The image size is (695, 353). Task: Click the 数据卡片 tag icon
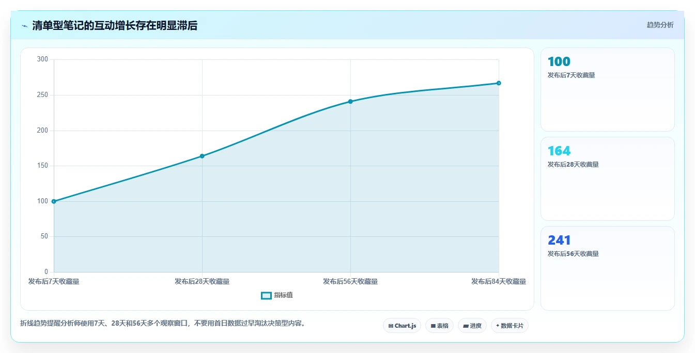[x=498, y=326]
